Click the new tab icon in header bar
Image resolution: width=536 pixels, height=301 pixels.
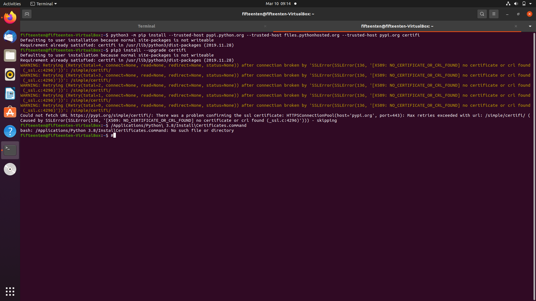click(x=27, y=14)
